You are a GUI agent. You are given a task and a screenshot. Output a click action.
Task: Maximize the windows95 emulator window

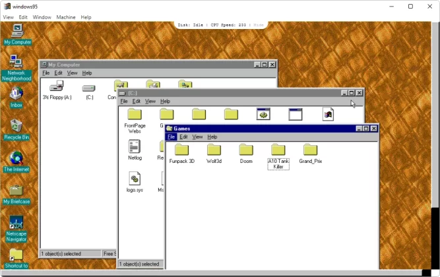[x=410, y=7]
